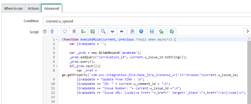Viewport: 251px width, 104px height.
Task: Click Find Next down-chevron icon
Action: (112, 31)
